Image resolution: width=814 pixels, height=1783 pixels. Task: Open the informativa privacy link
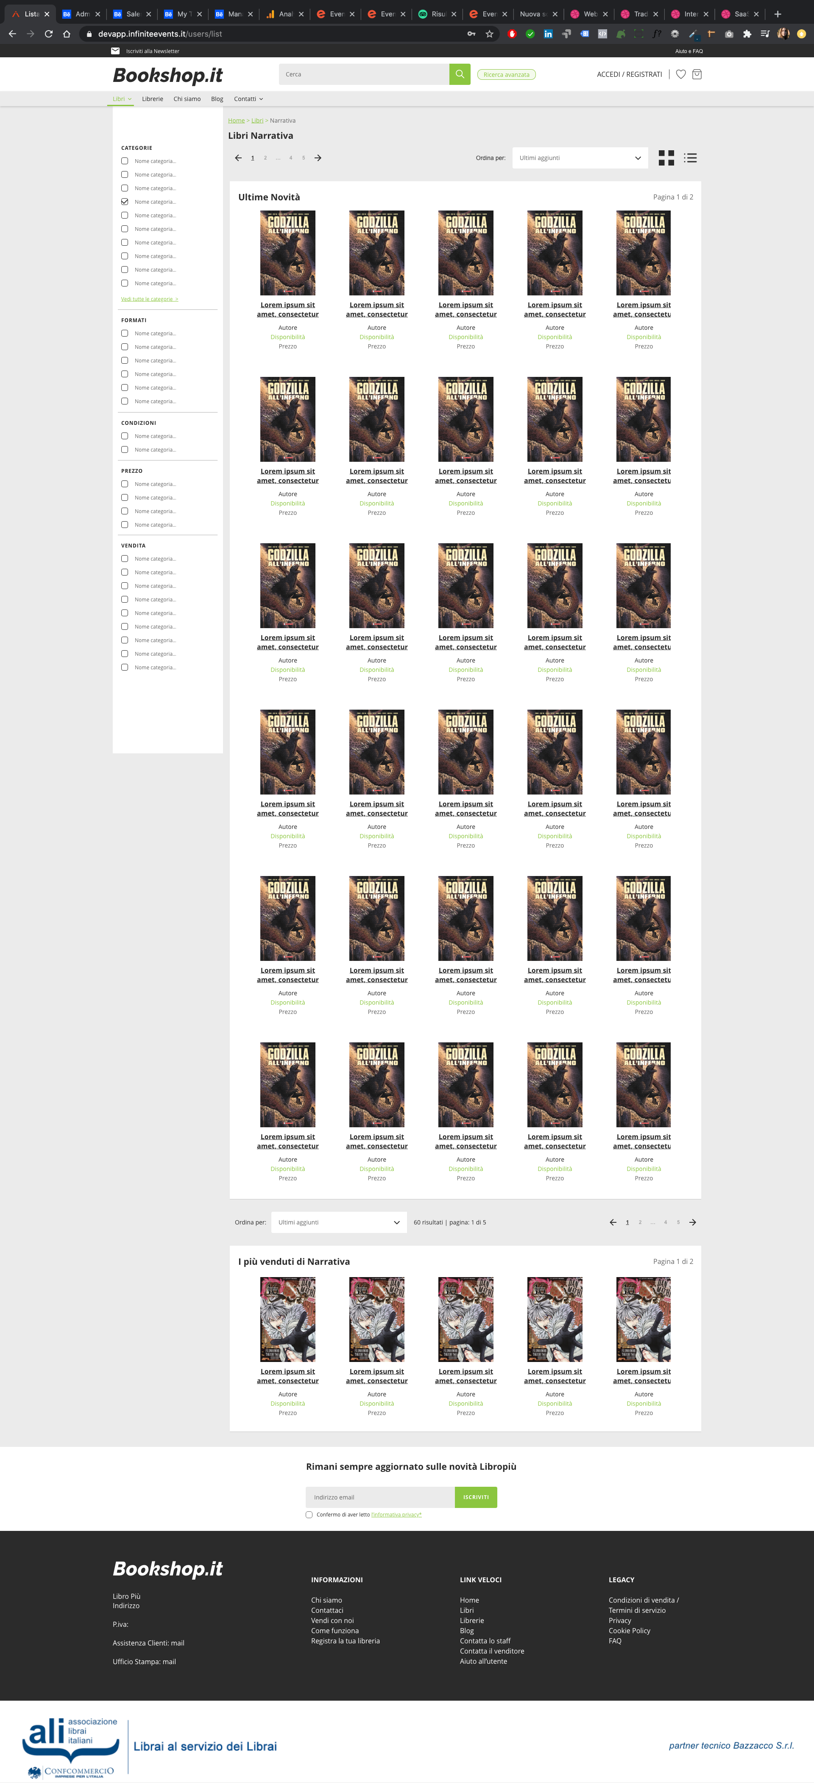pos(396,1514)
